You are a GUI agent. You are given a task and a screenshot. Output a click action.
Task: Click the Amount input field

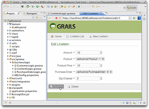[x=88, y=53]
